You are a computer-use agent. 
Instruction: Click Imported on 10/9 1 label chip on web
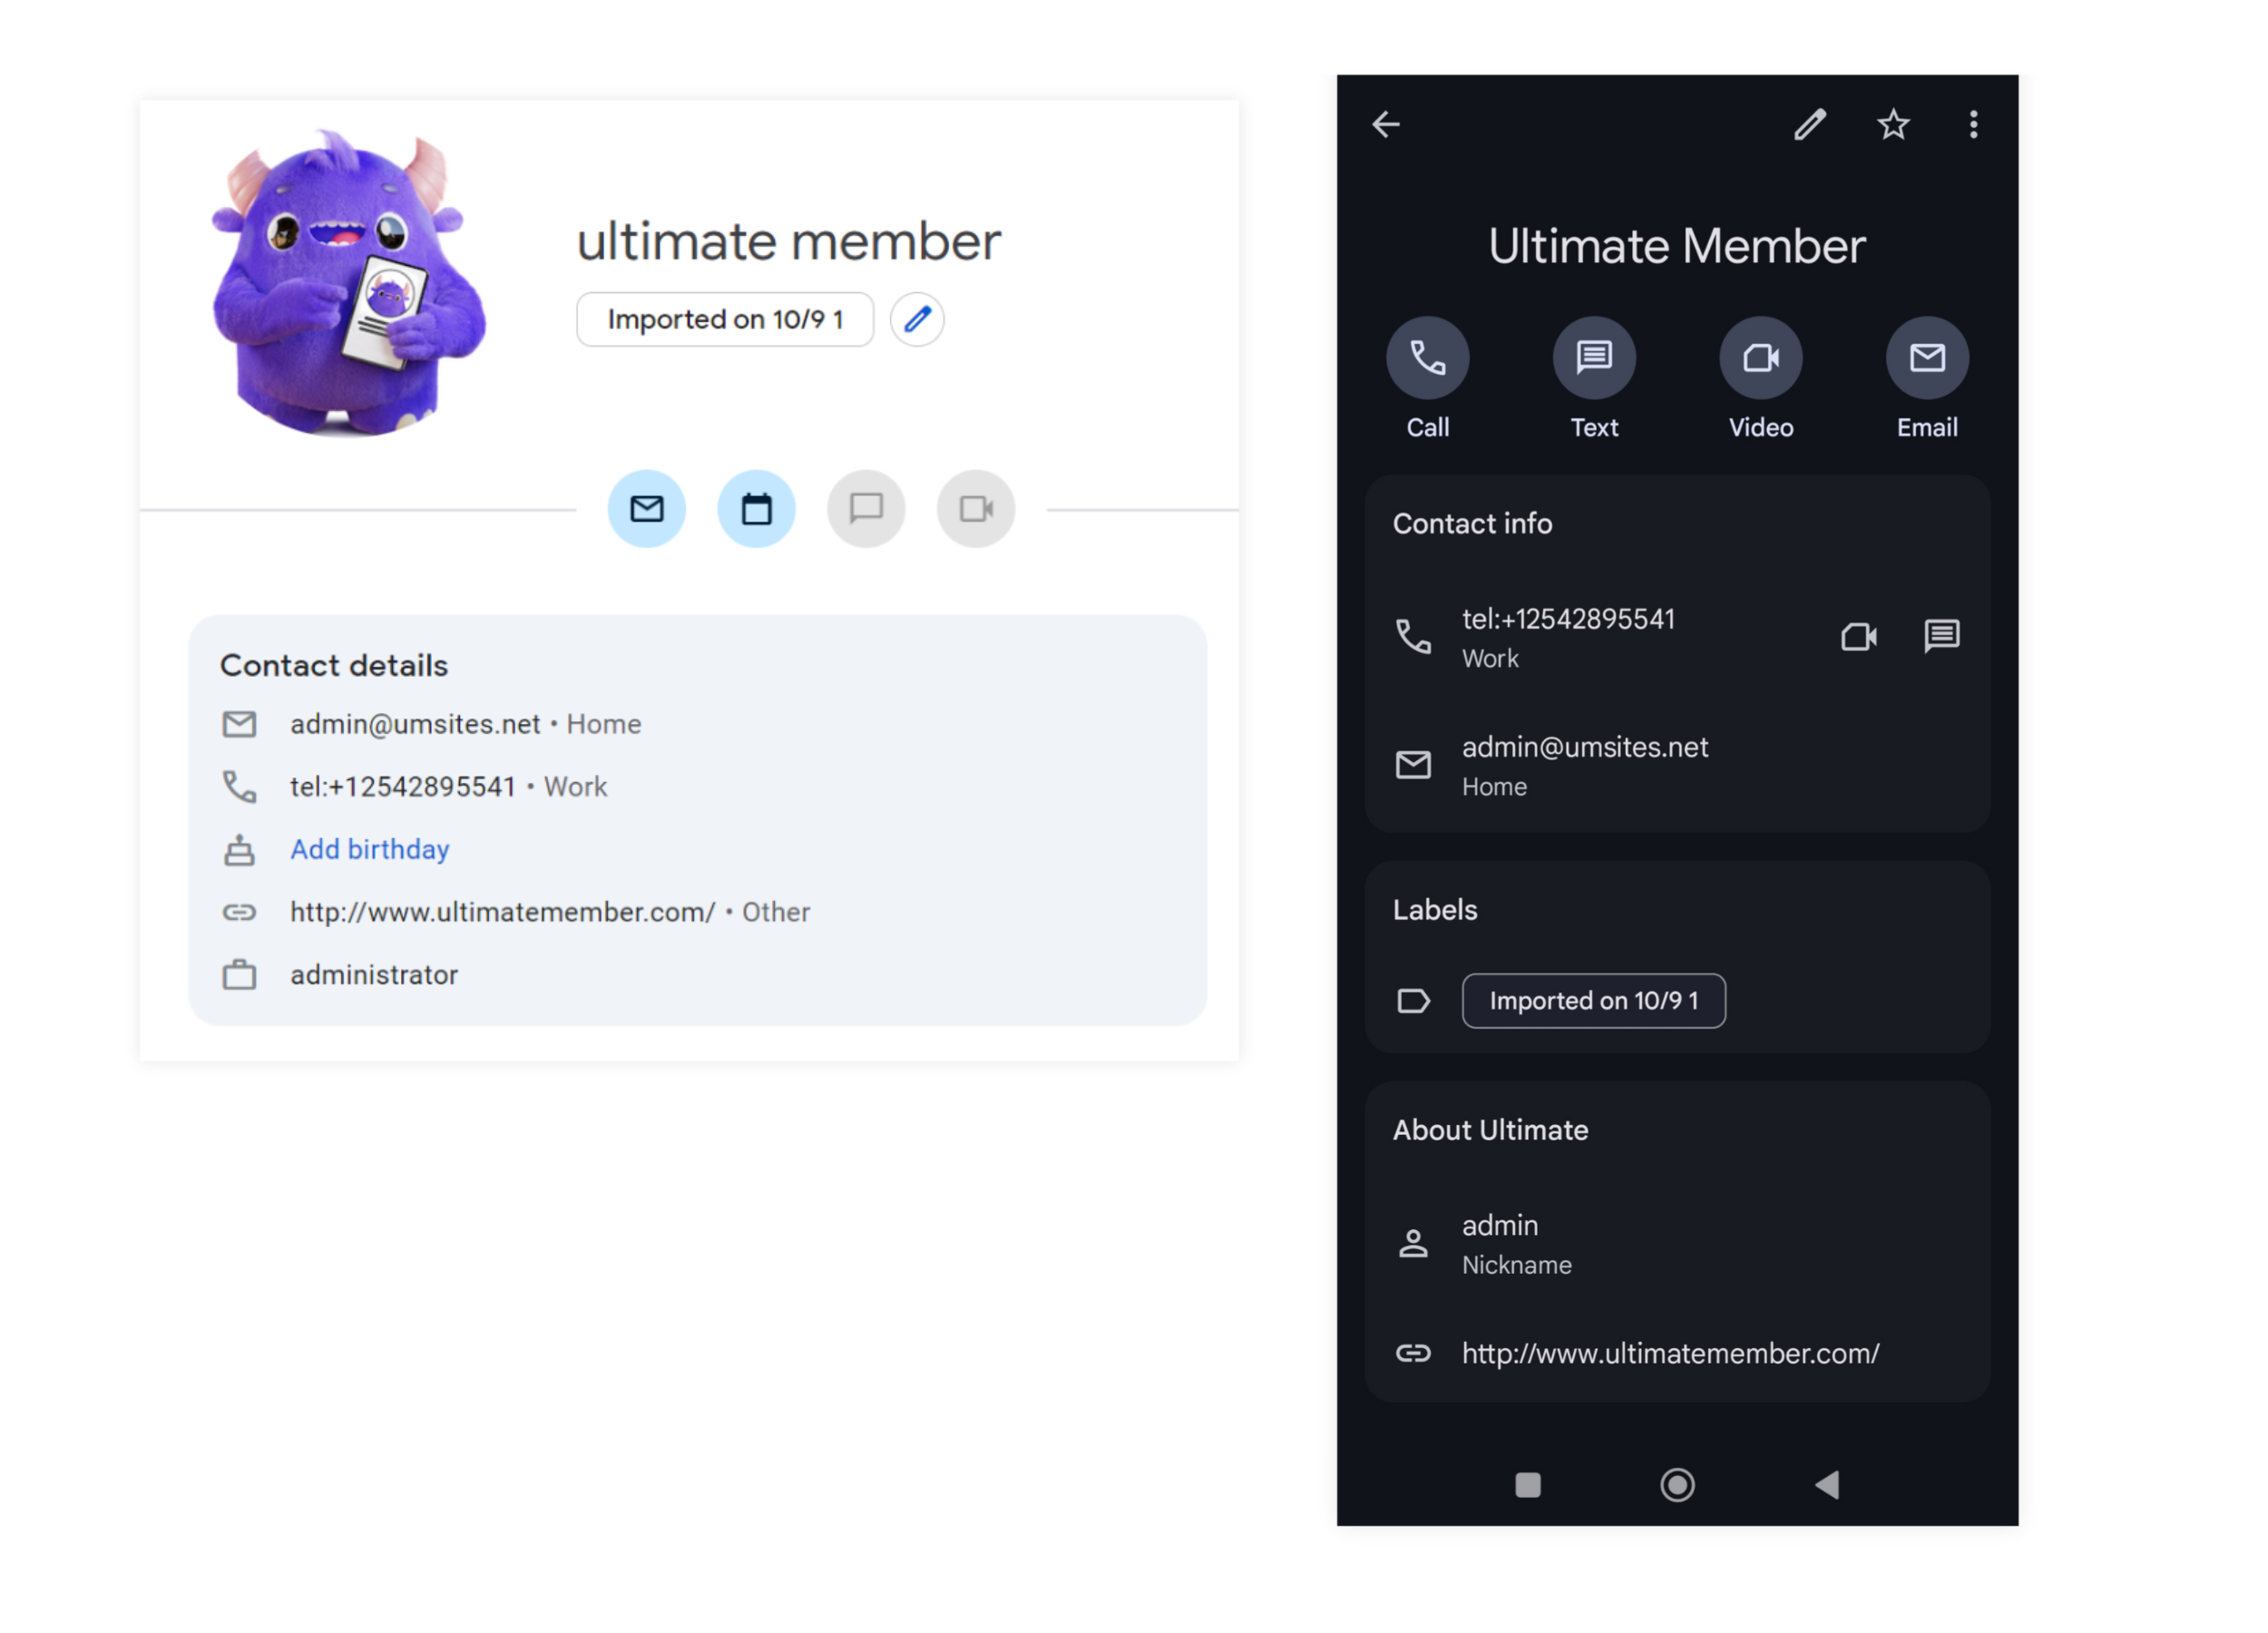[x=725, y=319]
